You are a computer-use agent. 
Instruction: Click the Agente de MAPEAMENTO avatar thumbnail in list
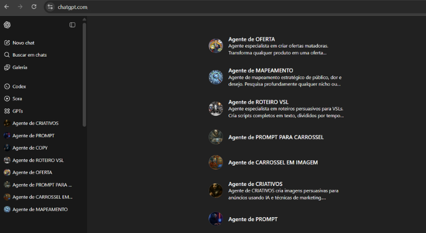coord(216,77)
